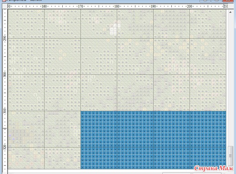Click the 160 mark on horizontal ruler
Screen dimensions: 236x174
pyautogui.click(x=44, y=6)
